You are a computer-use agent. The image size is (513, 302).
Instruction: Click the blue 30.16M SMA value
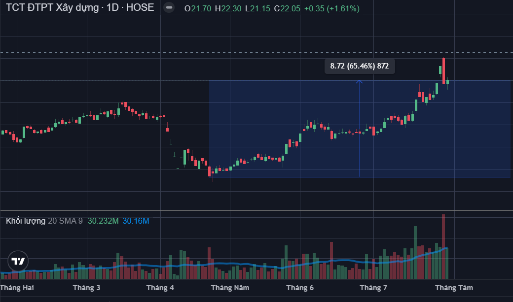(x=136, y=221)
